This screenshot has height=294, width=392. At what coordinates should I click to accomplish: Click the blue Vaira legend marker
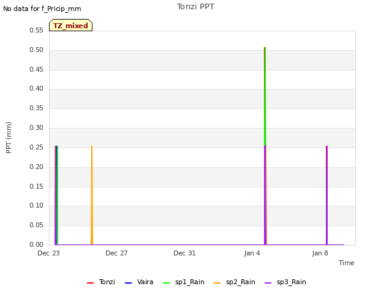(x=128, y=283)
